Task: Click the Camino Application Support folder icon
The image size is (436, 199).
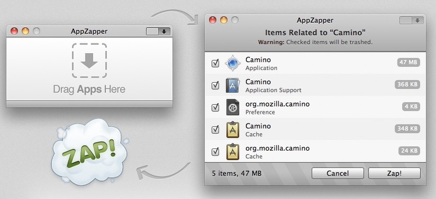Action: coord(233,85)
